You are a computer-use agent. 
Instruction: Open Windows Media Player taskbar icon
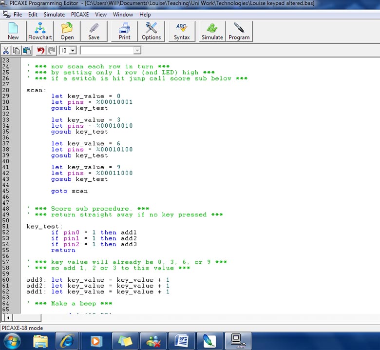coord(95,341)
